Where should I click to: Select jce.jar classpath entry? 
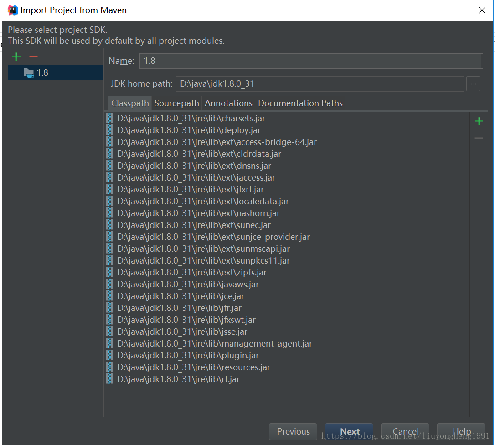pos(287,296)
